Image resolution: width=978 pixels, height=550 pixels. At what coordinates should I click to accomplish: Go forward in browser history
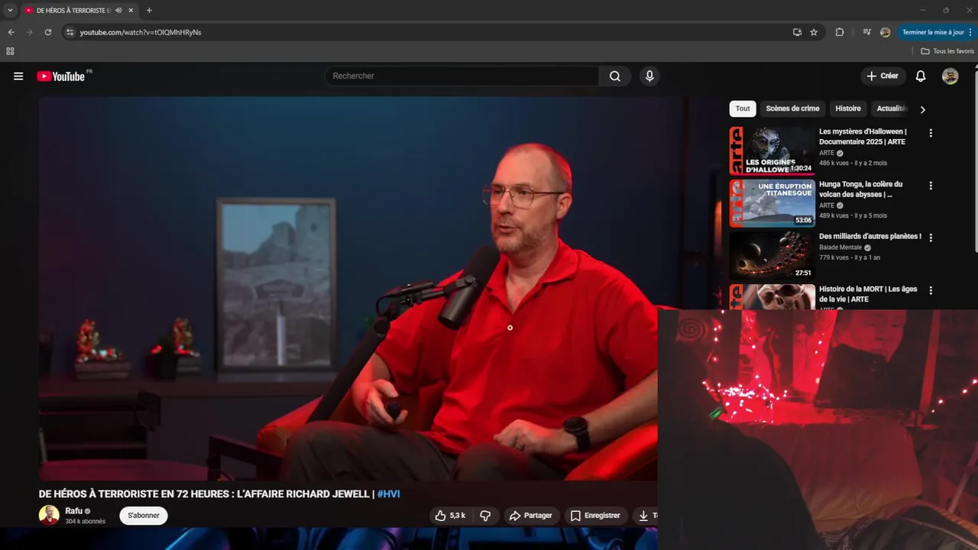[x=29, y=32]
